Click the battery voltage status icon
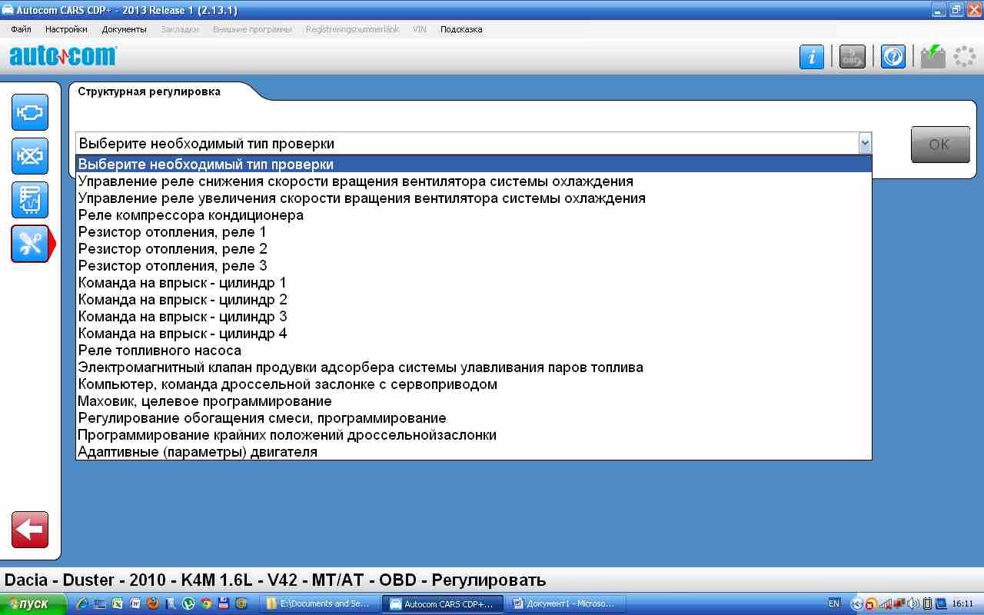 point(932,57)
